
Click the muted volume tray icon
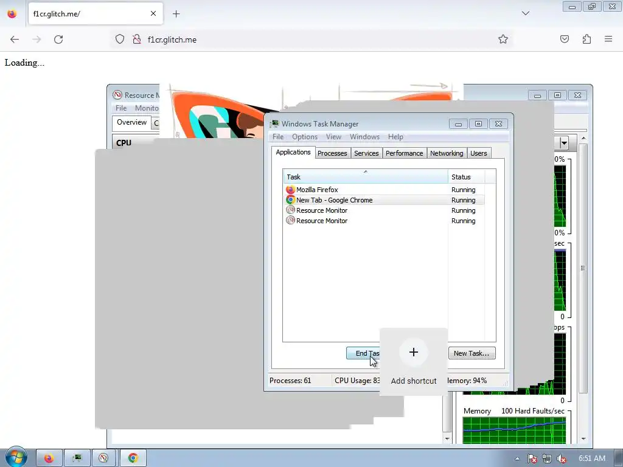562,458
